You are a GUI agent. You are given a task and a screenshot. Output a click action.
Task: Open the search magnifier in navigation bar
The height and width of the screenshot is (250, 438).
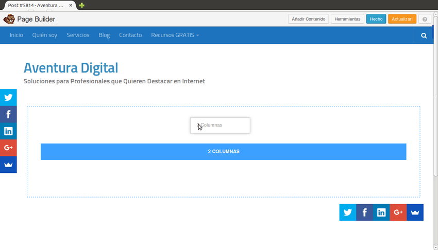424,35
